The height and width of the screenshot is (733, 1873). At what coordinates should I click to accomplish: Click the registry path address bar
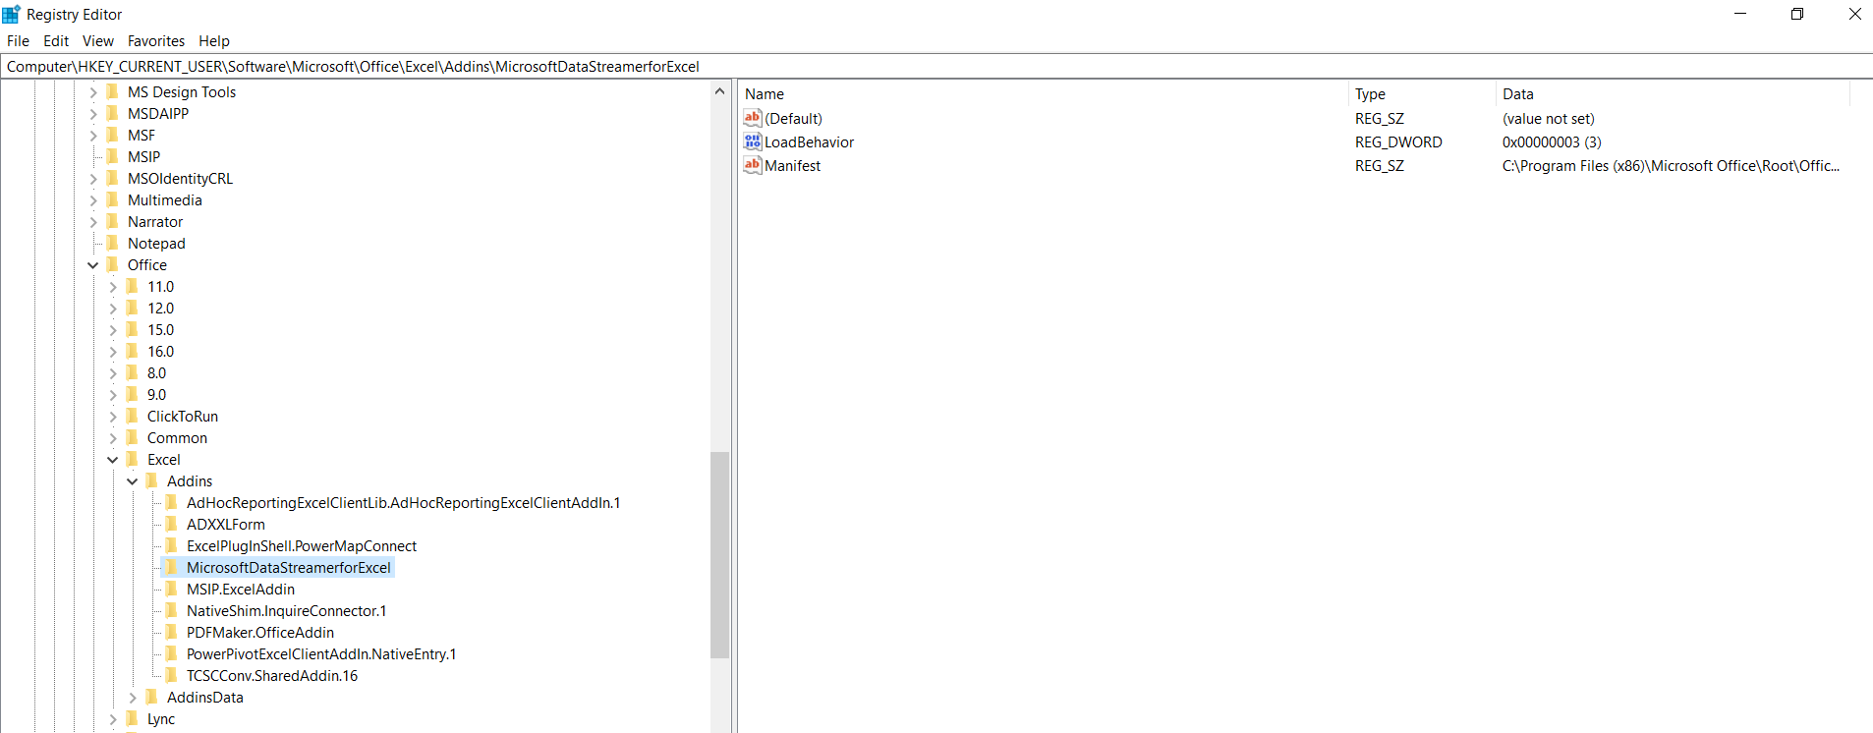coord(936,67)
